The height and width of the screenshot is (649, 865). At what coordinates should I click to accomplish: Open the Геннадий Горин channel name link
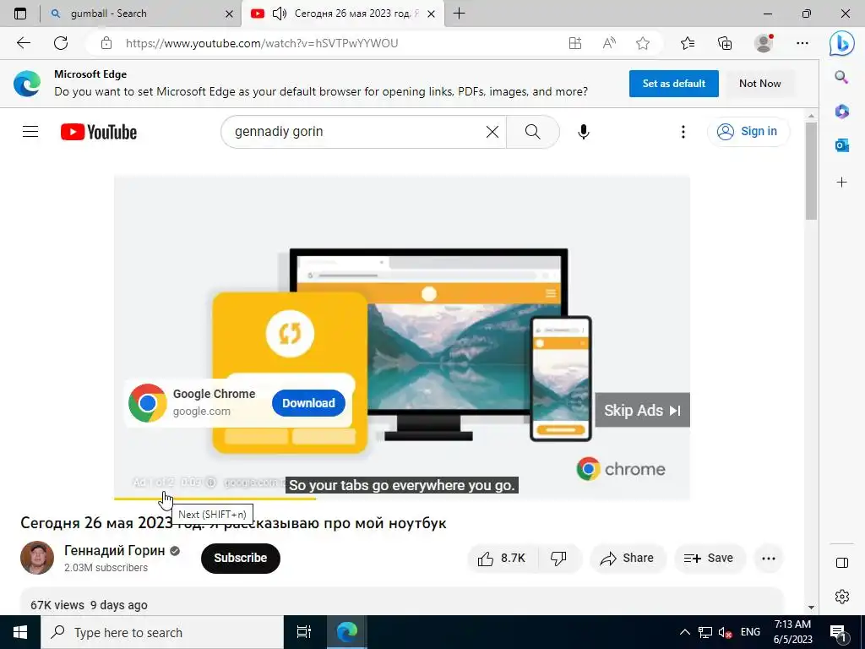114,550
